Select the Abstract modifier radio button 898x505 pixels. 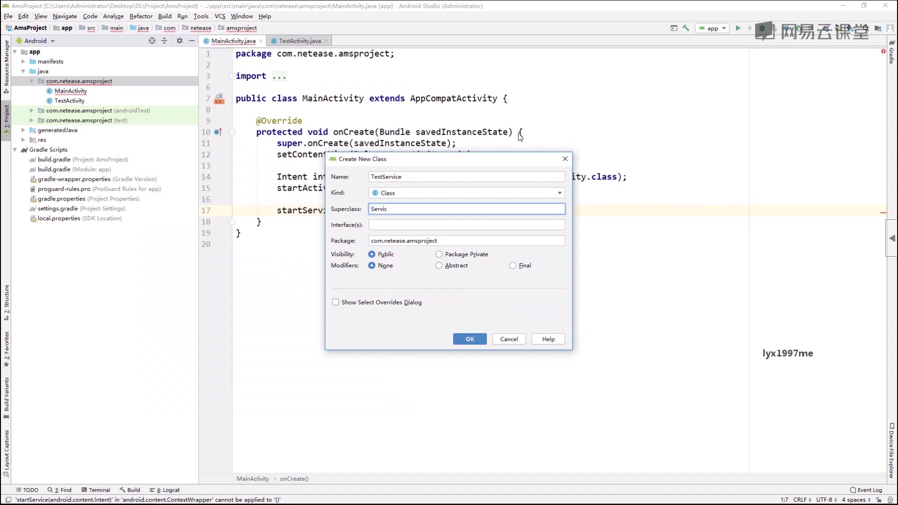pos(439,266)
